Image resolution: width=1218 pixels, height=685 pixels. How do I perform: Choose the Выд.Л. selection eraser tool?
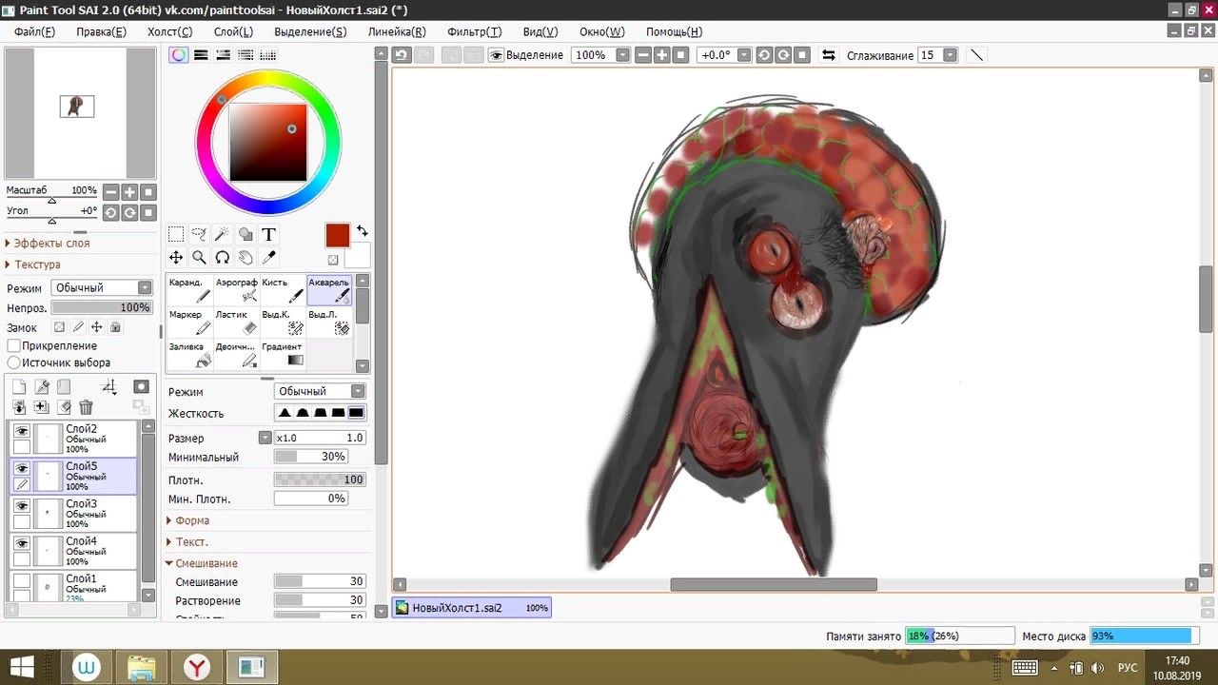coord(329,323)
